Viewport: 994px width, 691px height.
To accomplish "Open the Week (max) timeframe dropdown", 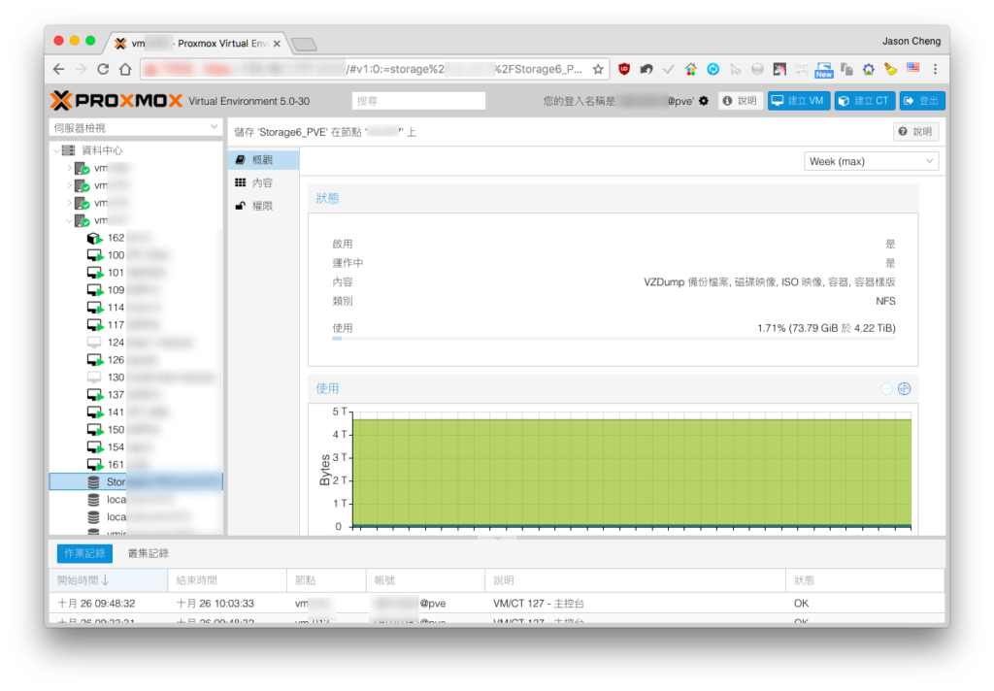I will point(872,162).
